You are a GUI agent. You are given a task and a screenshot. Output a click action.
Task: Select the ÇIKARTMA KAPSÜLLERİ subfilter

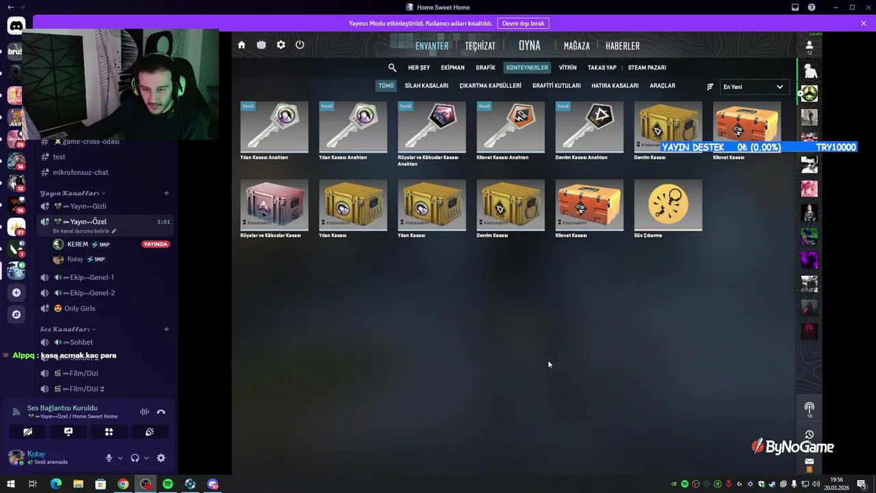pyautogui.click(x=490, y=86)
